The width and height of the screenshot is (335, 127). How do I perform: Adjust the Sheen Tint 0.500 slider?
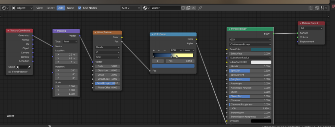[x=250, y=96]
